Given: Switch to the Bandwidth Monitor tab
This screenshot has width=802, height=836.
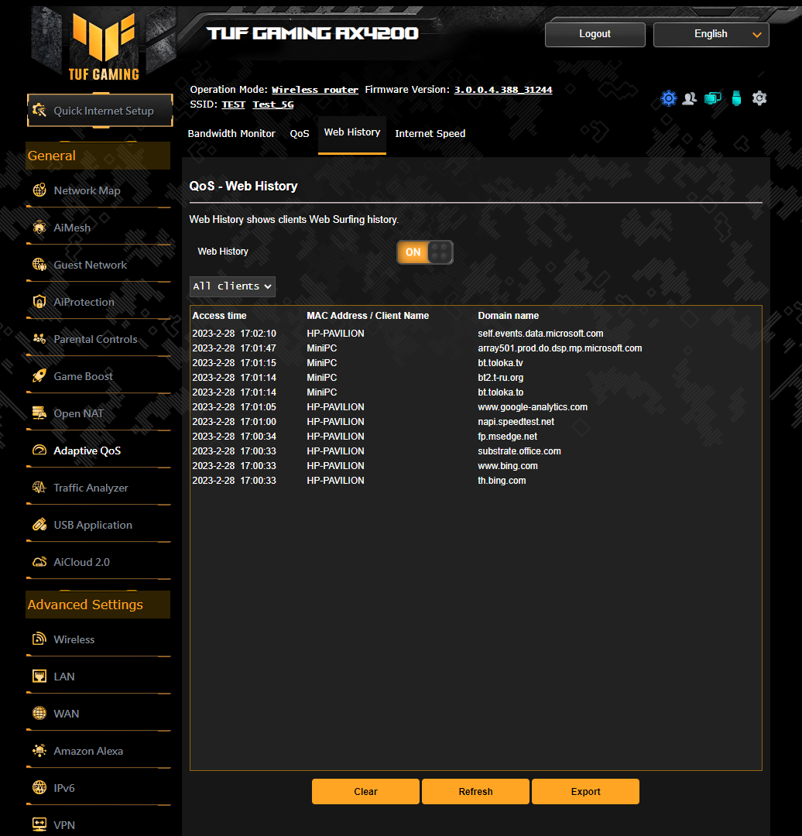Looking at the screenshot, I should [231, 133].
